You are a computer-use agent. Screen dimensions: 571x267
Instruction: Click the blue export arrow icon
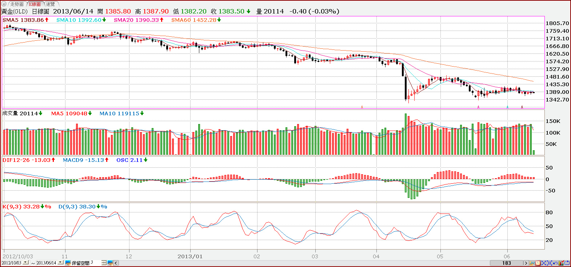tap(567, 263)
